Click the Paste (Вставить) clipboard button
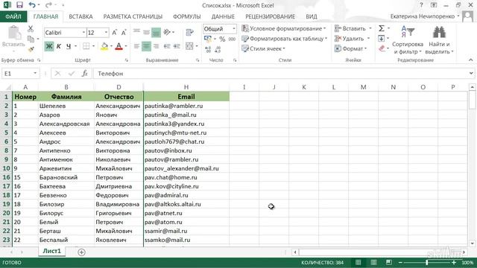477x268 pixels. tap(13, 36)
